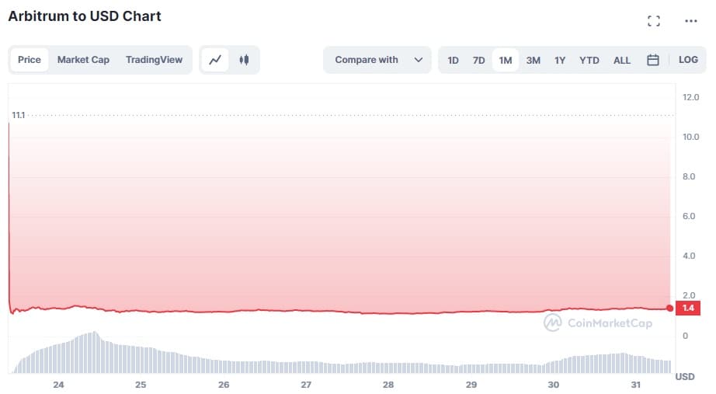Show the 3M time range
716x394 pixels.
[x=533, y=60]
